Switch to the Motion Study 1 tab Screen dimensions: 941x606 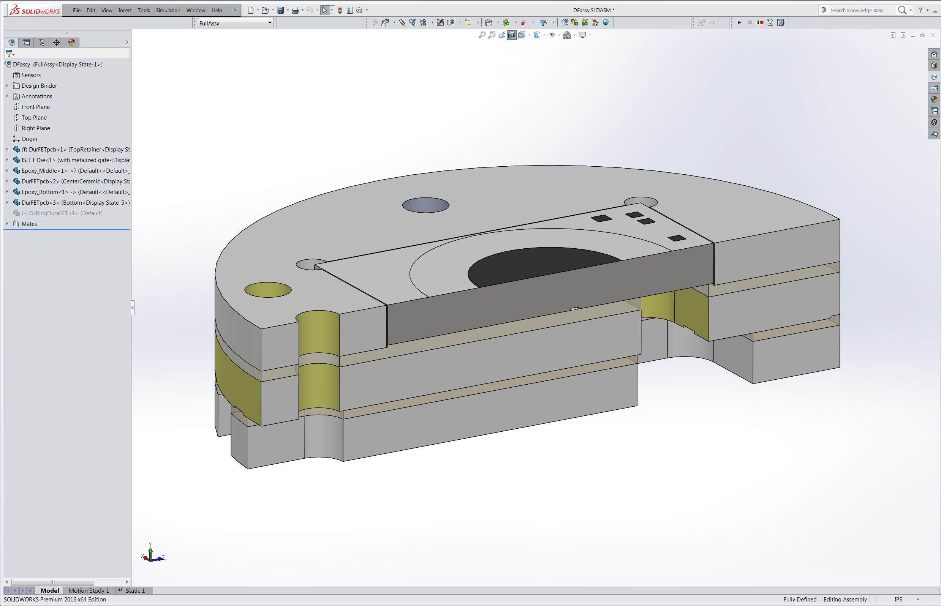89,591
